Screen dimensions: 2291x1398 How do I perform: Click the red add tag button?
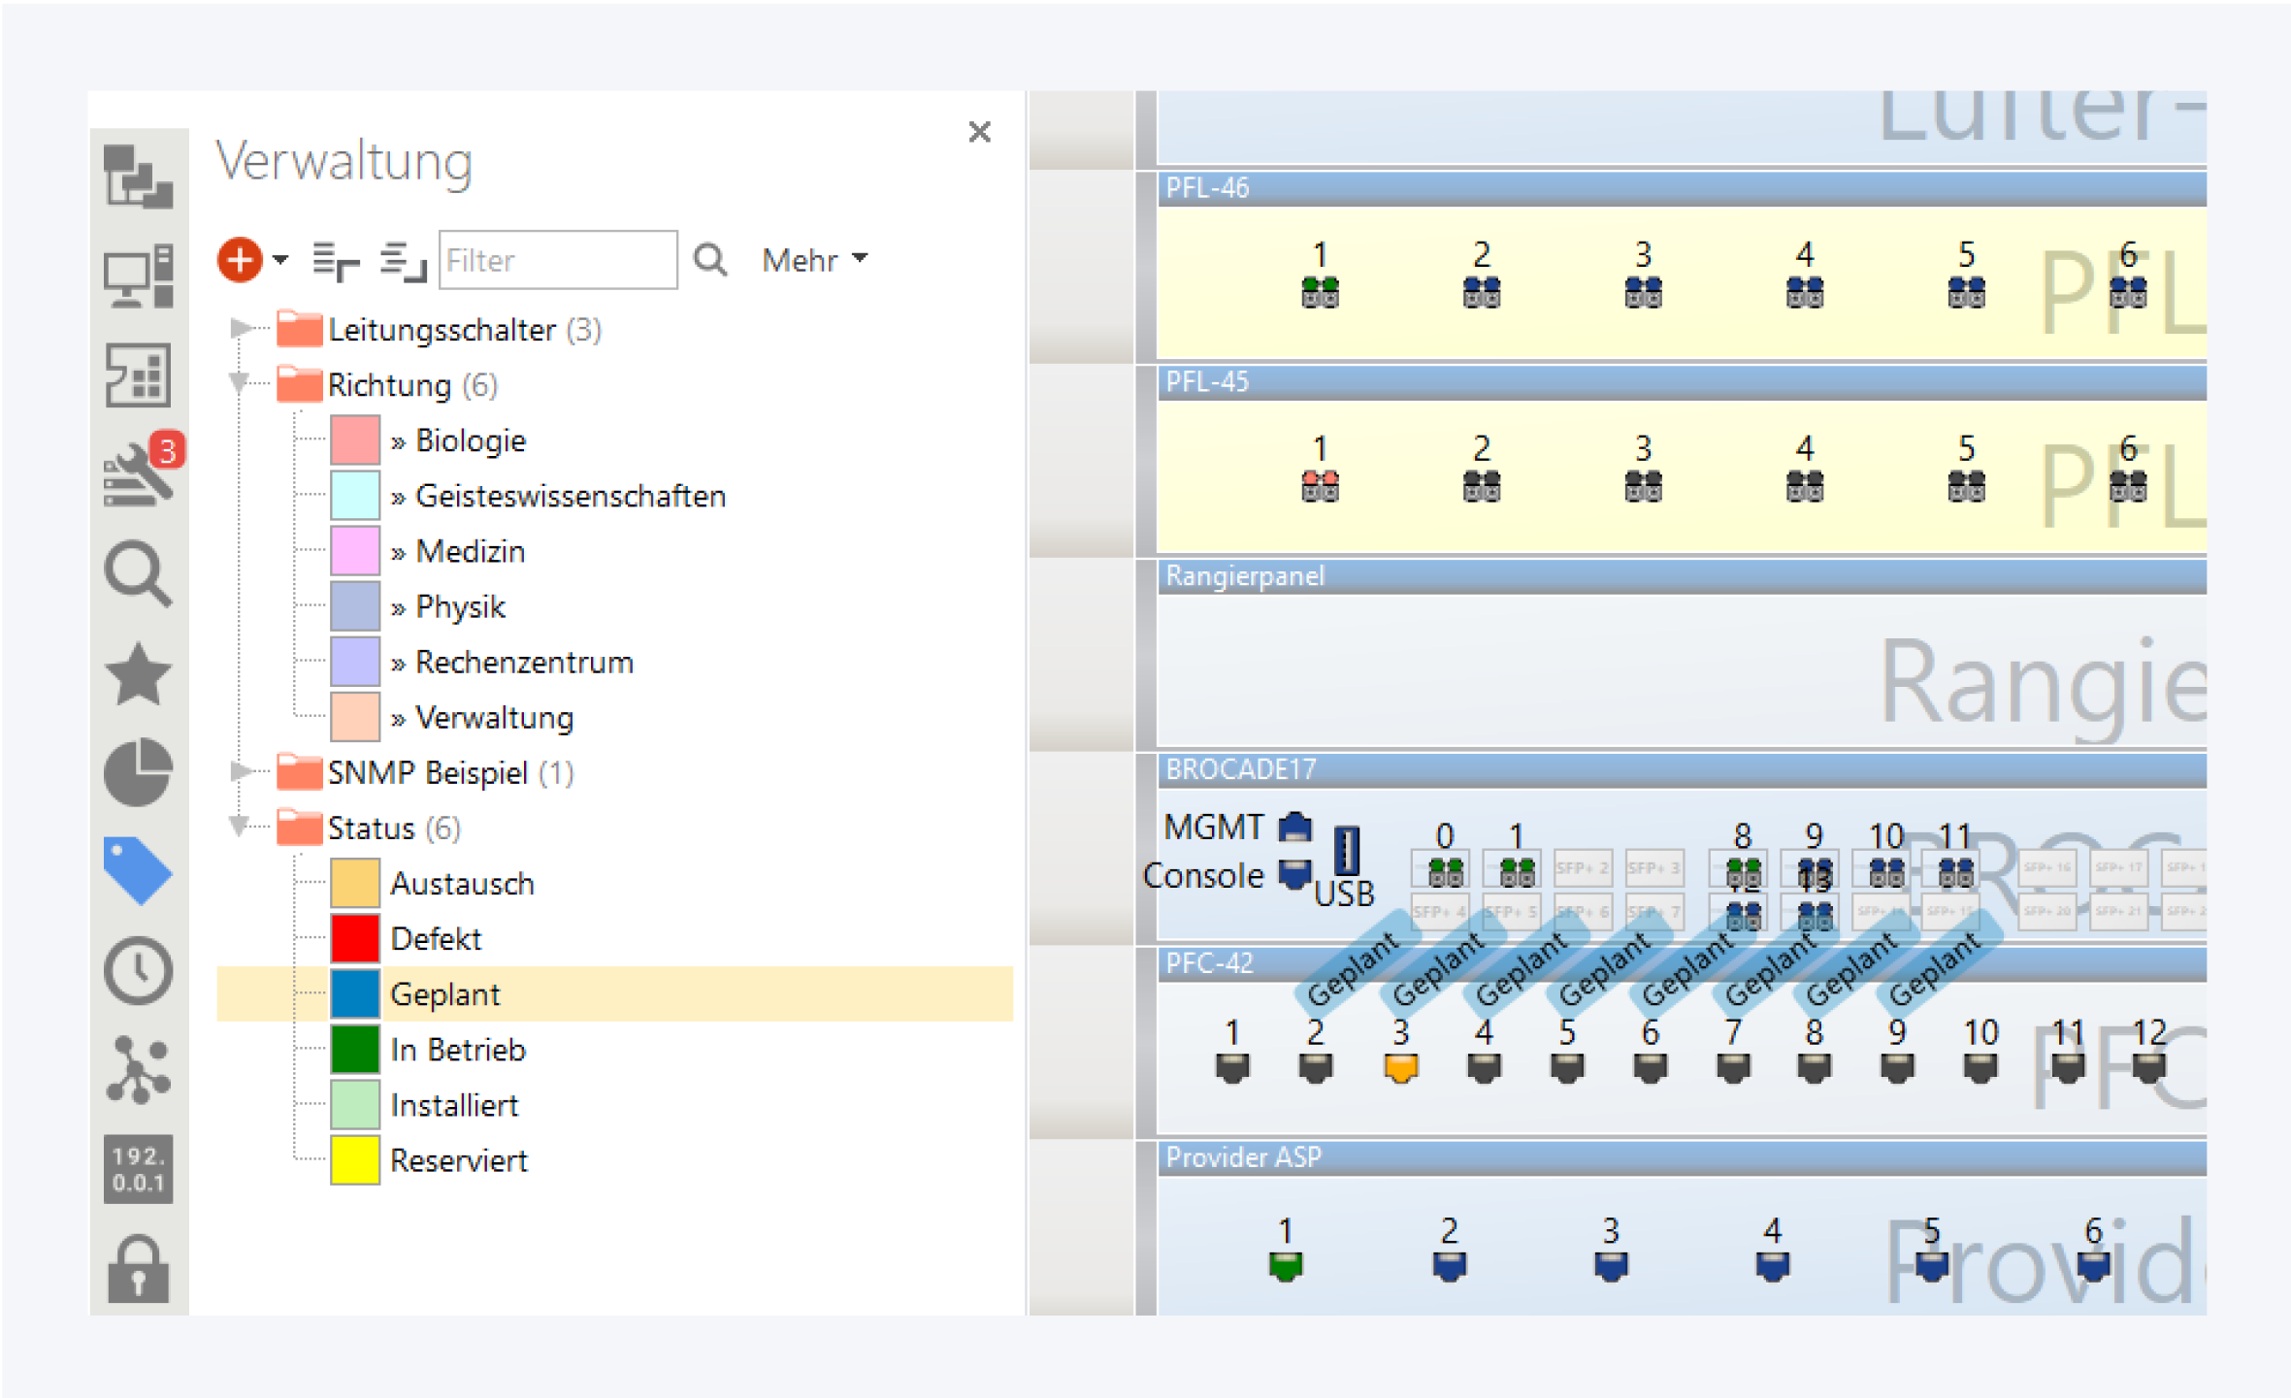[x=239, y=260]
